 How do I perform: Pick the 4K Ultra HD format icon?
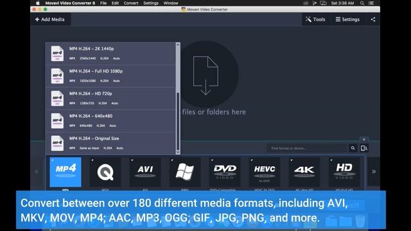[304, 172]
